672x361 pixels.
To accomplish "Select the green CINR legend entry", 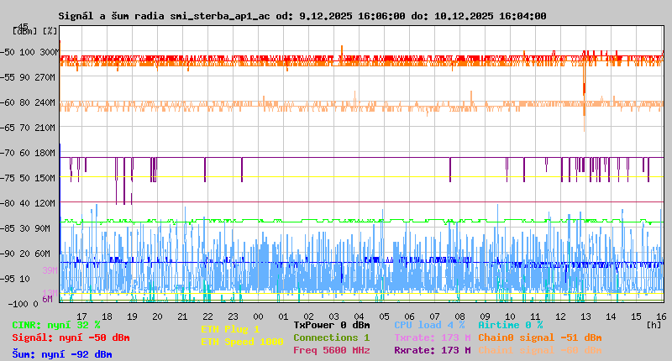I will 56,325.
